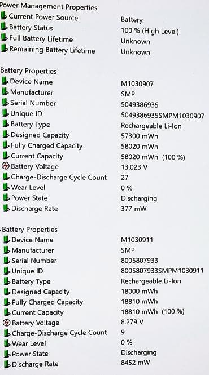Select Unknown value beside Full Battery Lifetime
This screenshot has width=209, height=375.
pyautogui.click(x=136, y=41)
